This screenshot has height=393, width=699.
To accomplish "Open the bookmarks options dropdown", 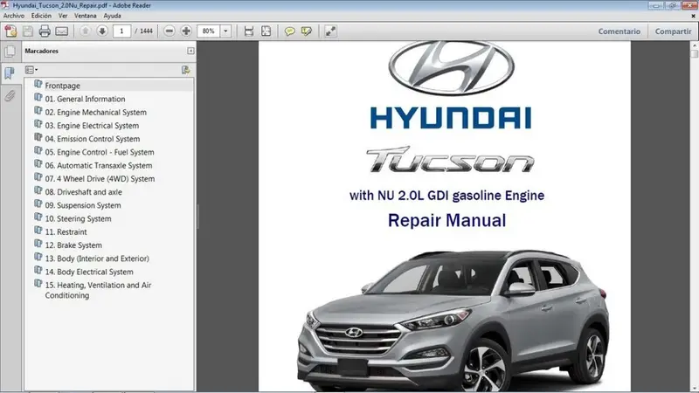I will click(x=31, y=70).
